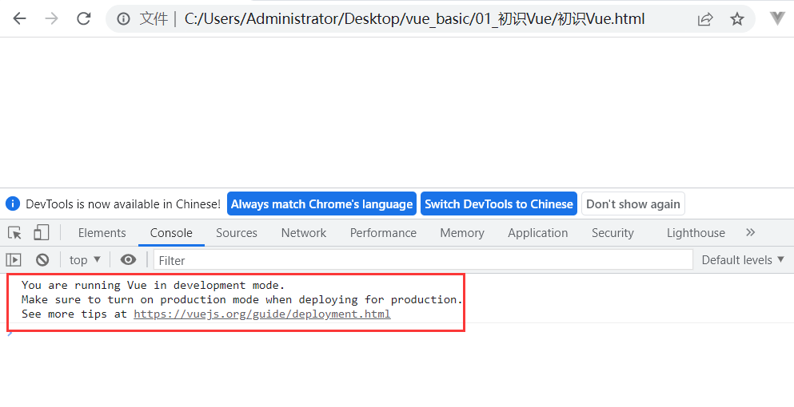This screenshot has height=407, width=794.
Task: Open the vuejs.org deployment guide link
Action: click(261, 314)
